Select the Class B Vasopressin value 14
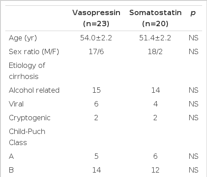 [96, 170]
